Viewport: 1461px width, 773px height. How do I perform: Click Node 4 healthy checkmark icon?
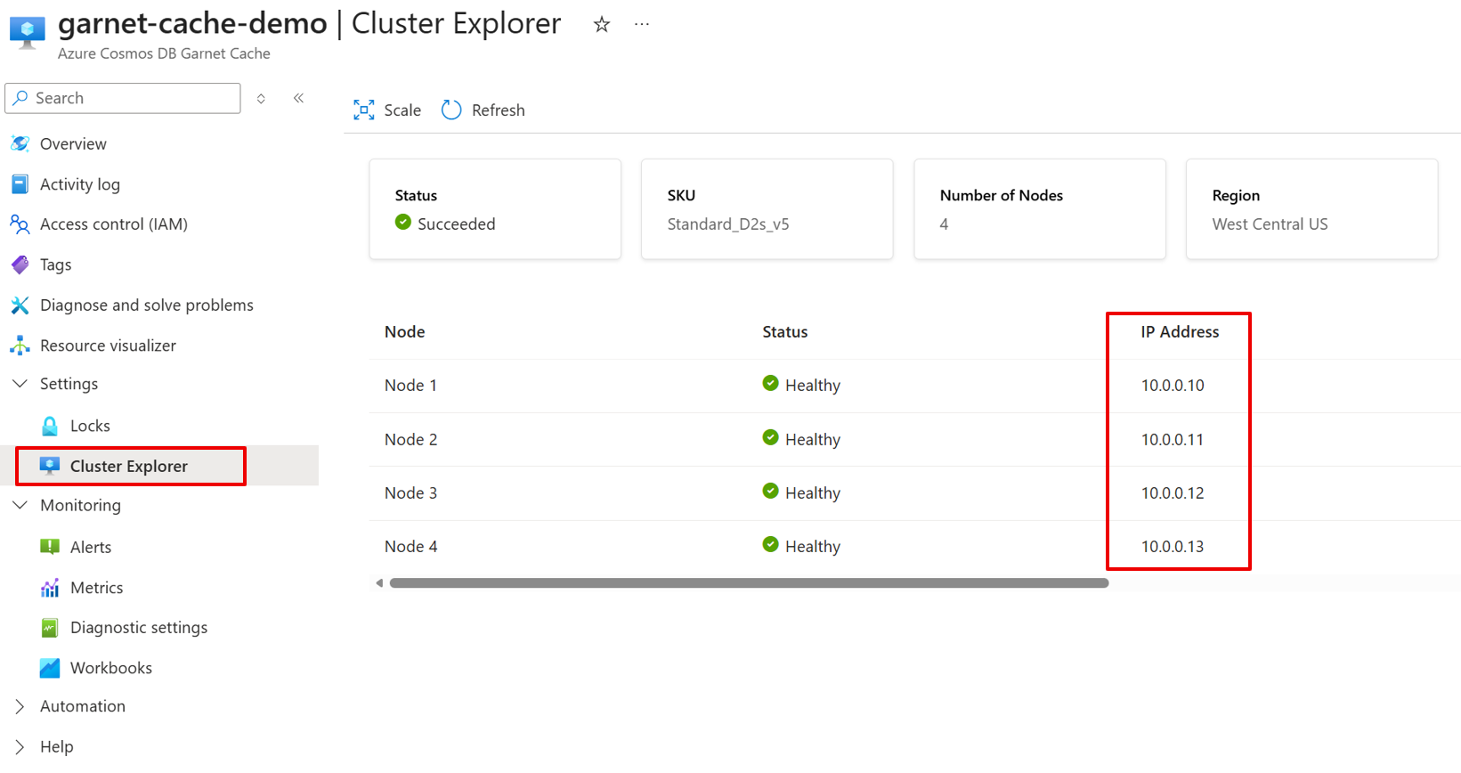point(771,545)
